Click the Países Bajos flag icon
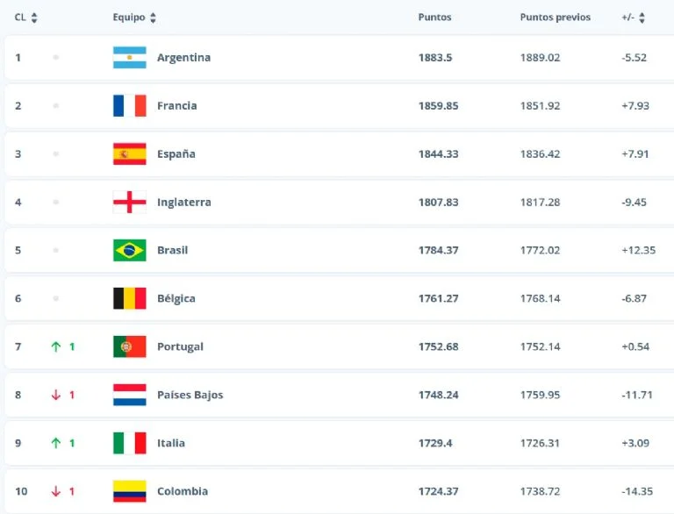 click(129, 396)
